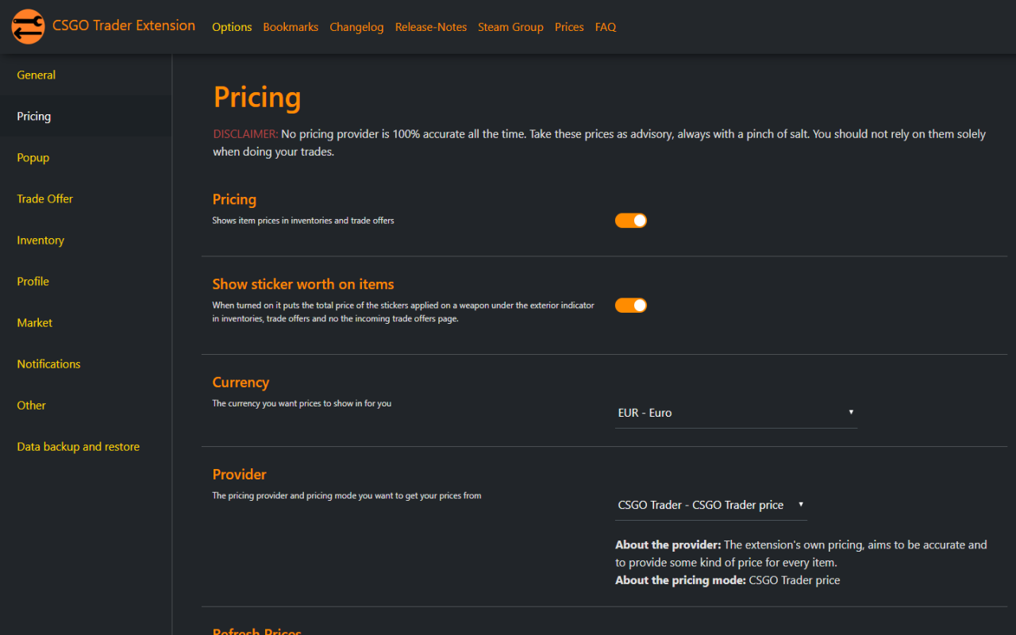1016x635 pixels.
Task: Open the FAQ page
Action: (x=606, y=27)
